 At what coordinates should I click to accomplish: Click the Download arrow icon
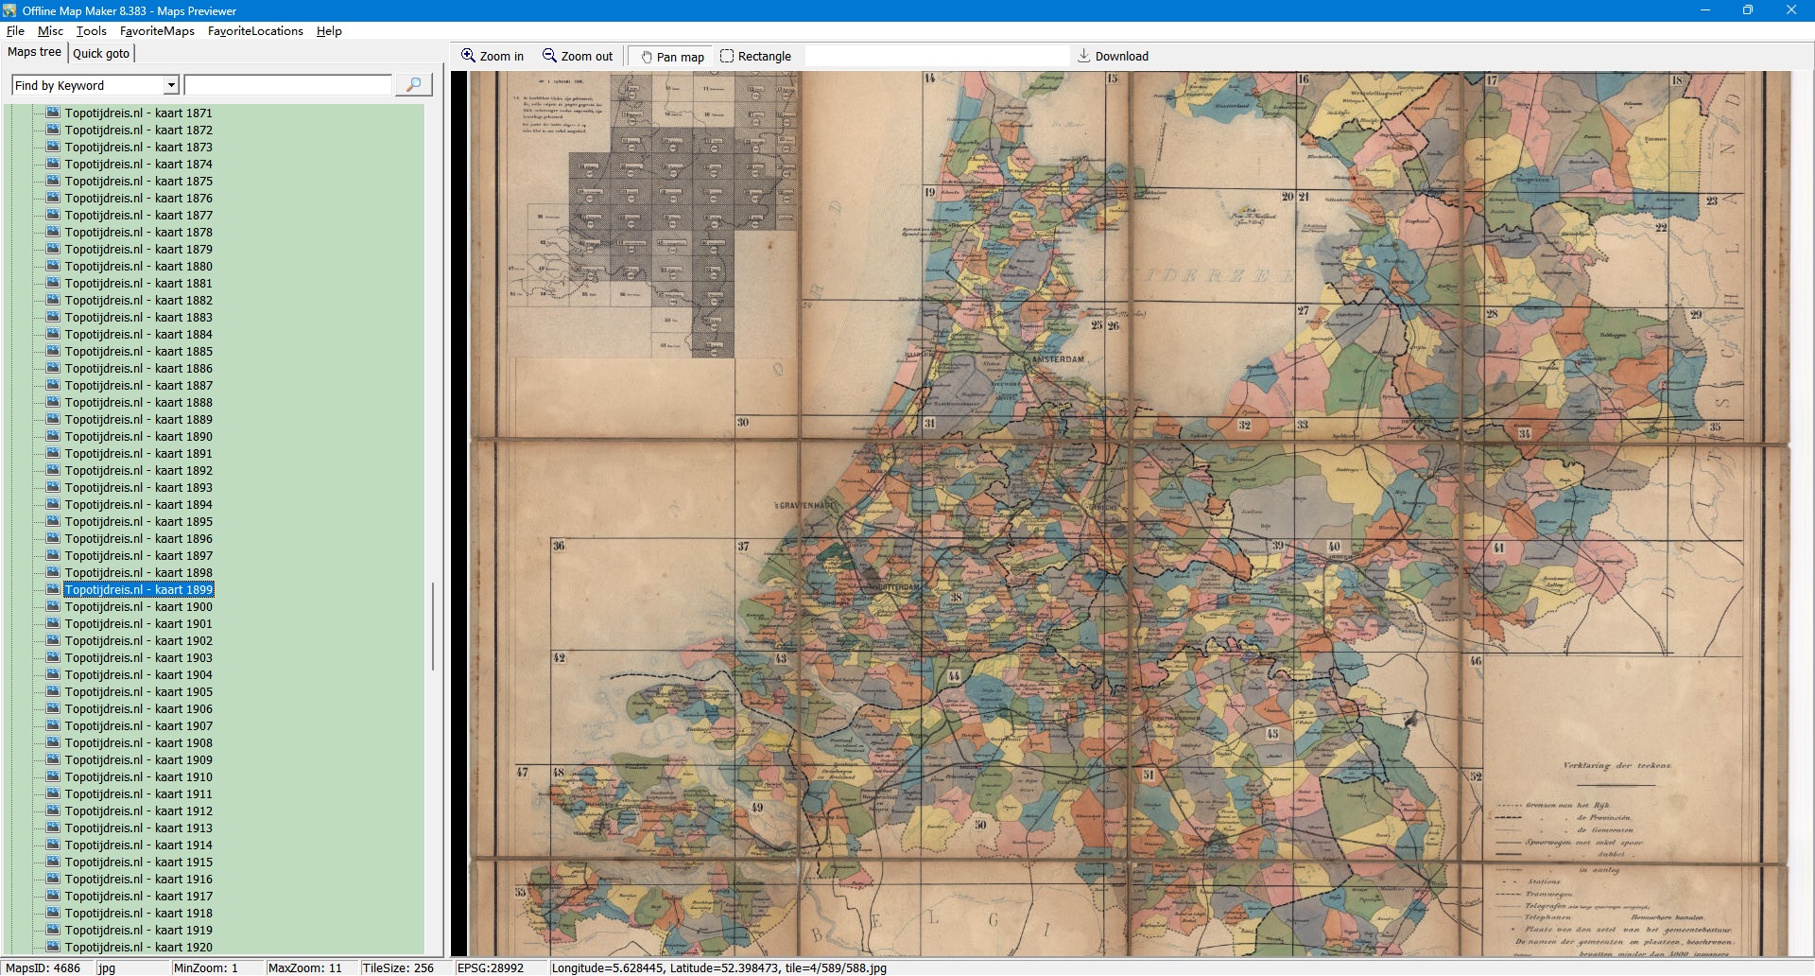pyautogui.click(x=1084, y=56)
